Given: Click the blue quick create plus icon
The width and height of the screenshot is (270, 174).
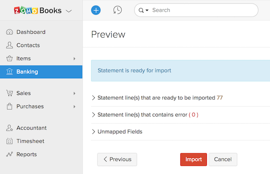Looking at the screenshot, I should coord(96,10).
